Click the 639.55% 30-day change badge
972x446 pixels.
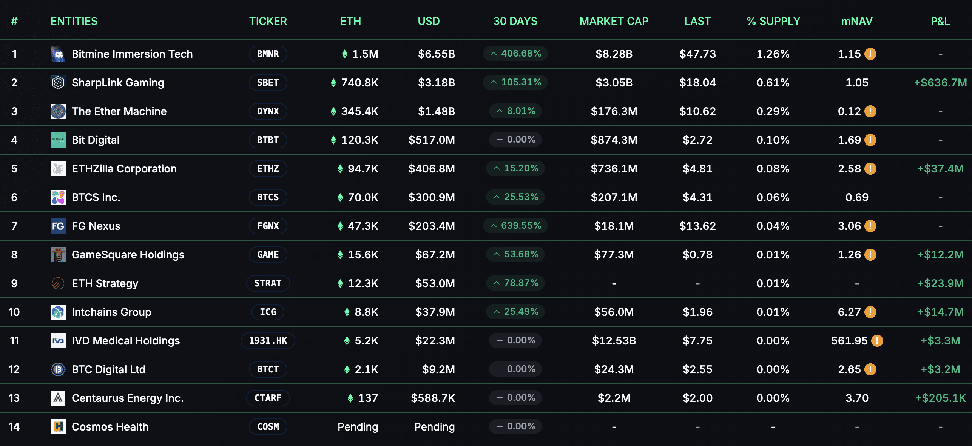tap(515, 226)
